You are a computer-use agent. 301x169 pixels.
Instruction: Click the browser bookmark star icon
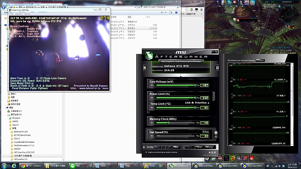186,10
